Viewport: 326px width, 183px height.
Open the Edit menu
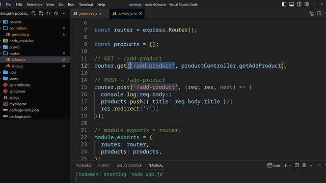19,5
